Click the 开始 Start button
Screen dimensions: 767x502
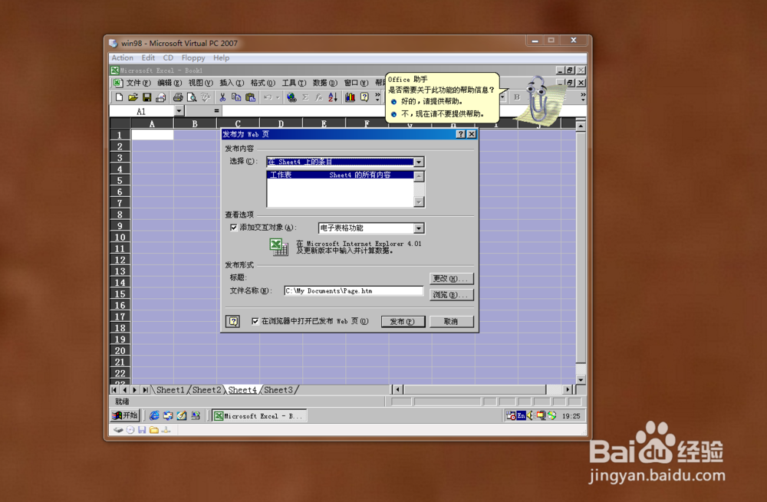125,415
